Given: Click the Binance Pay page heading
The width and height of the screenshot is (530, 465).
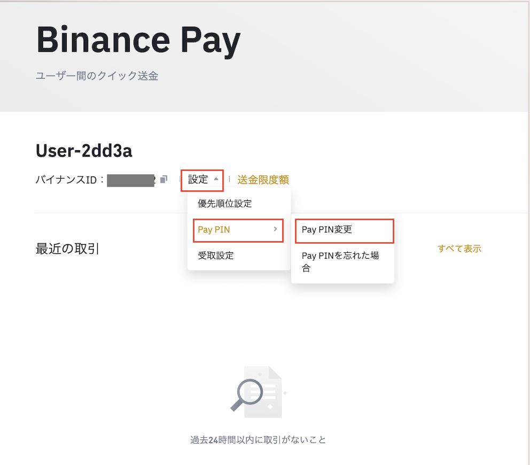Looking at the screenshot, I should 138,41.
